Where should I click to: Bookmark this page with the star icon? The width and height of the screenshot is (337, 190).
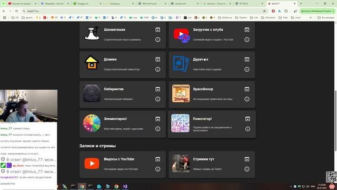point(264,11)
